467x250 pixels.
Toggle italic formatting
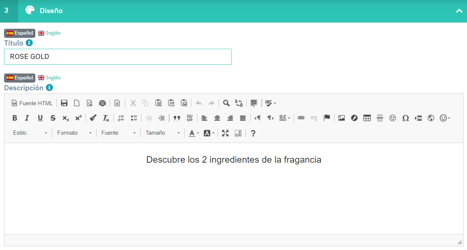pyautogui.click(x=27, y=118)
